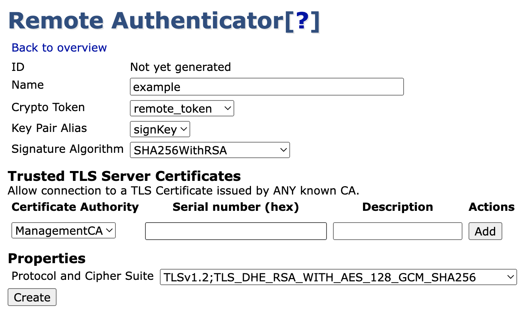The width and height of the screenshot is (527, 317).
Task: Click the 'Not yet generated' ID text
Action: pos(180,67)
